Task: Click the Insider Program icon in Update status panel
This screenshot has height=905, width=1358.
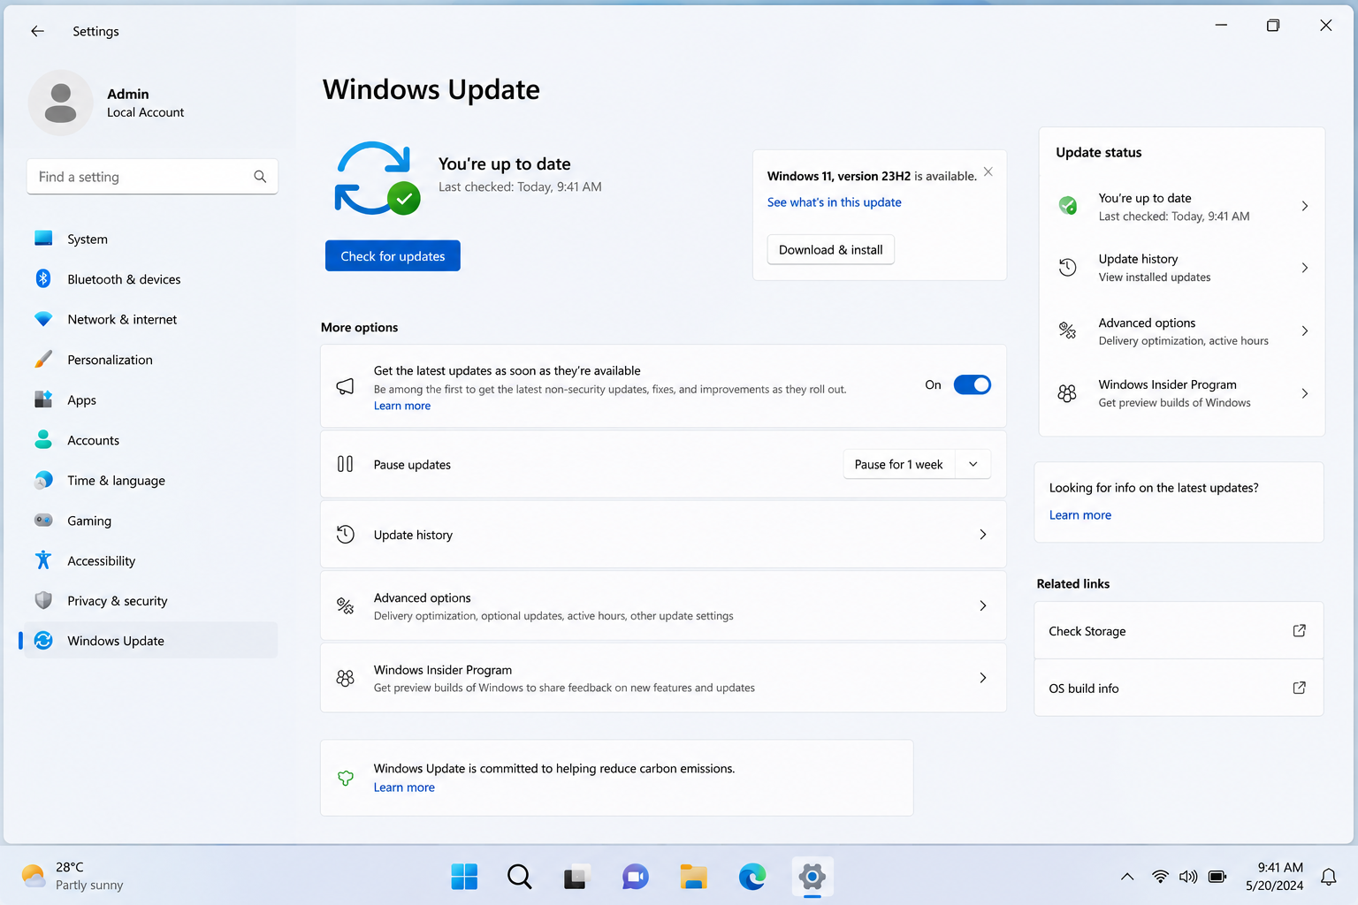Action: 1068,393
